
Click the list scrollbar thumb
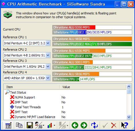pyautogui.click(x=129, y=91)
